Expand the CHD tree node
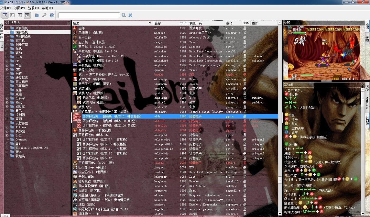370x217 pixels. [7, 69]
